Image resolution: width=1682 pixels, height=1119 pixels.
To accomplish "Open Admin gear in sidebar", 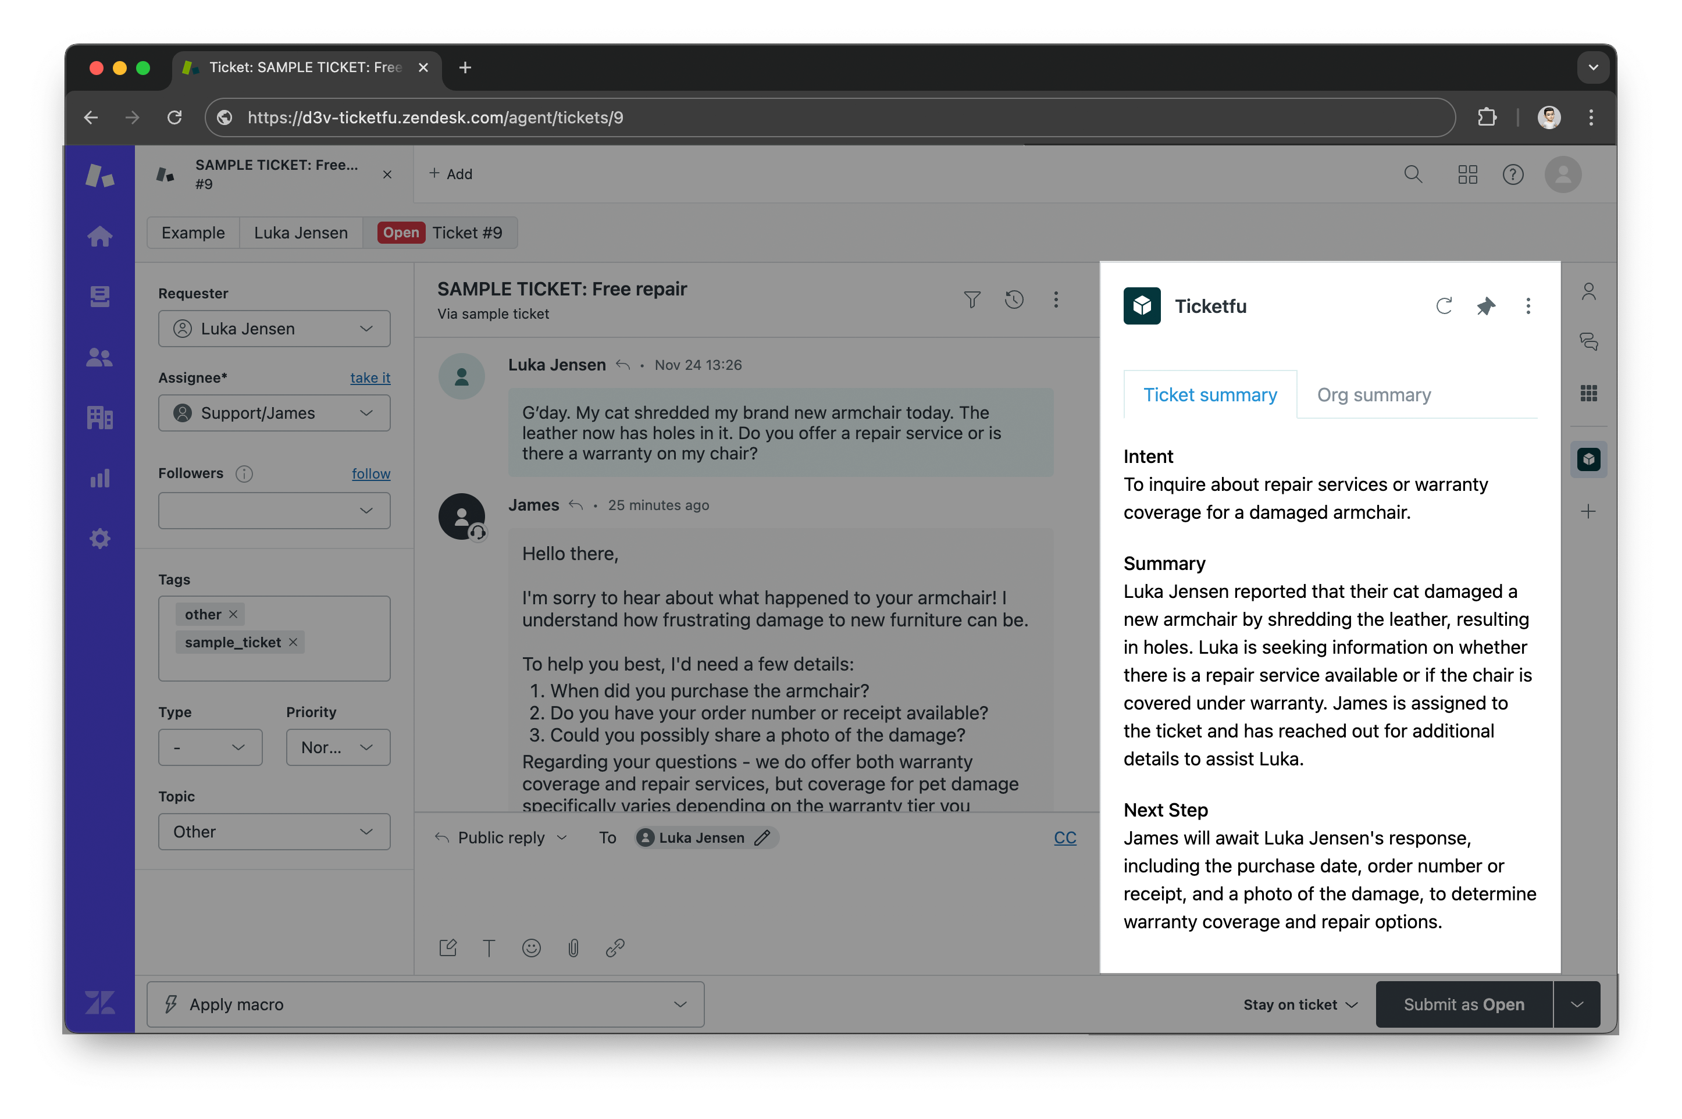I will (100, 539).
